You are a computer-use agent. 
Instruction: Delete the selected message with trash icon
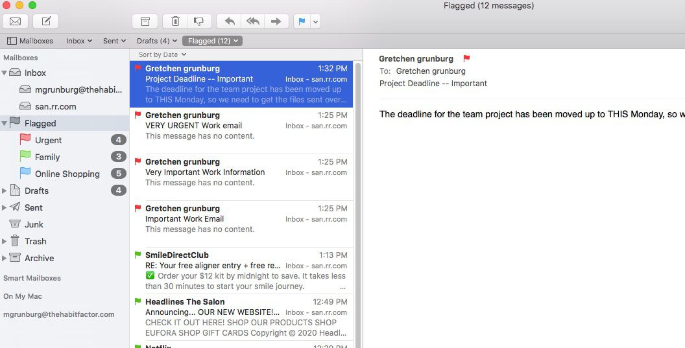pyautogui.click(x=175, y=21)
